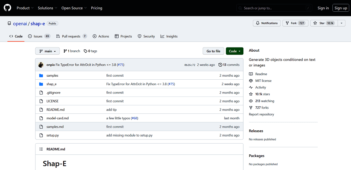Click the Activity pulse icon in About

[251, 87]
